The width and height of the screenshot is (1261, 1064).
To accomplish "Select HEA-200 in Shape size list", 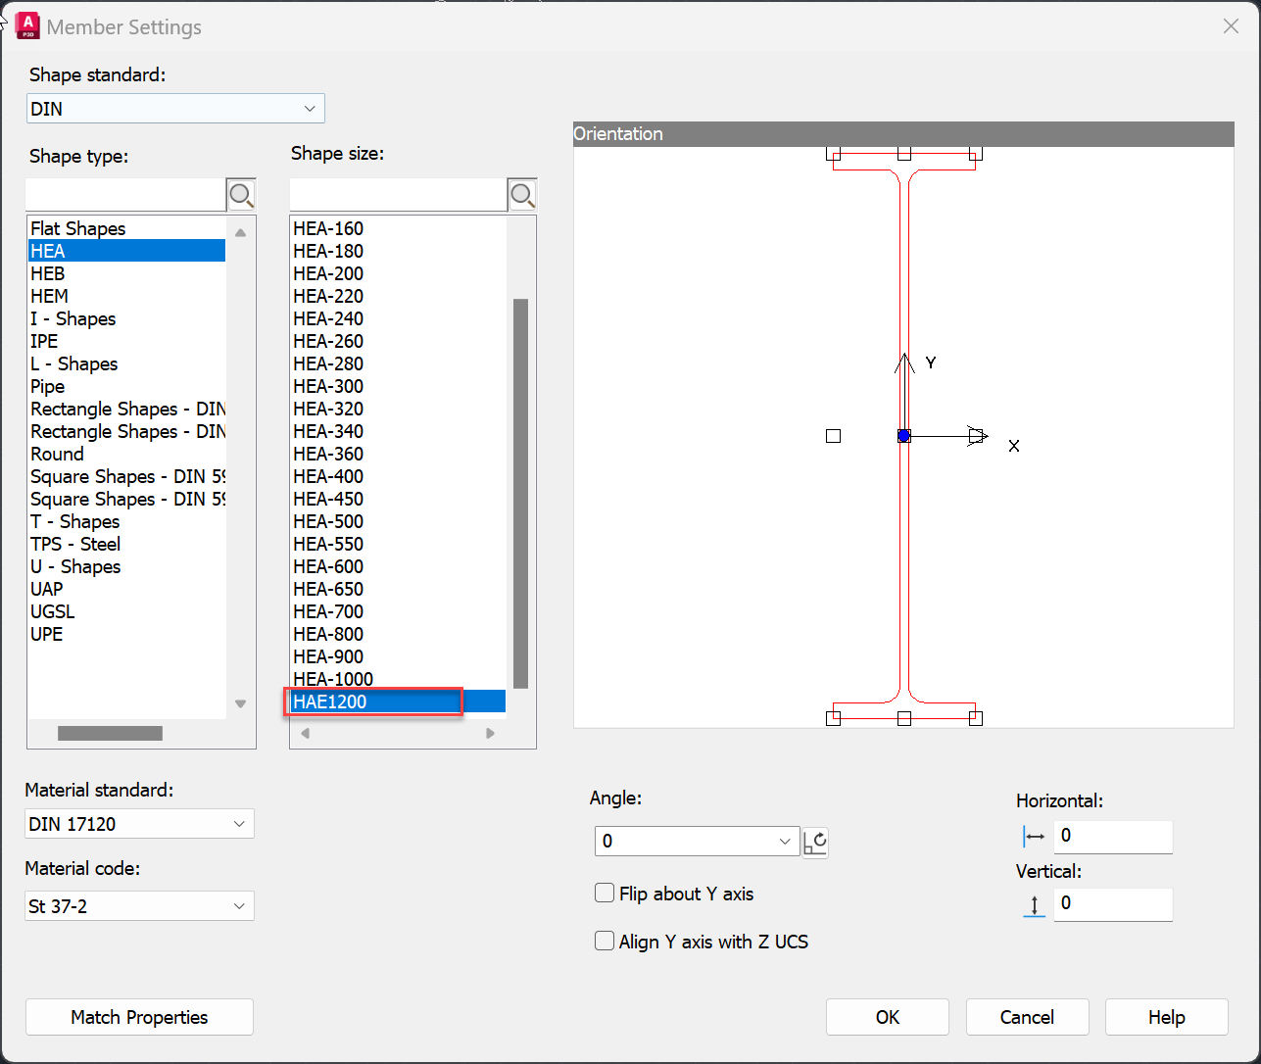I will click(x=398, y=273).
